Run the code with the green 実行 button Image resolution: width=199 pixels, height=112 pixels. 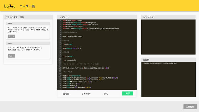point(127,93)
